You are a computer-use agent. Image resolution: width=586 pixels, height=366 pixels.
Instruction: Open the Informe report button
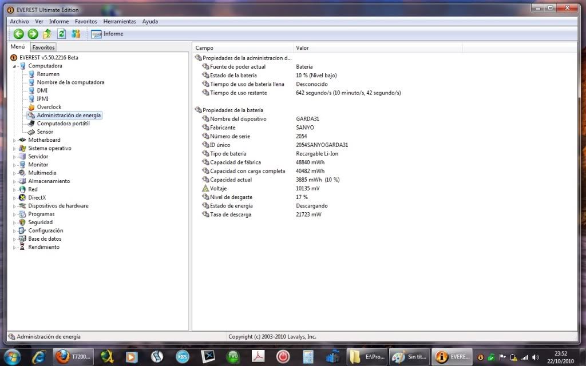pyautogui.click(x=107, y=34)
